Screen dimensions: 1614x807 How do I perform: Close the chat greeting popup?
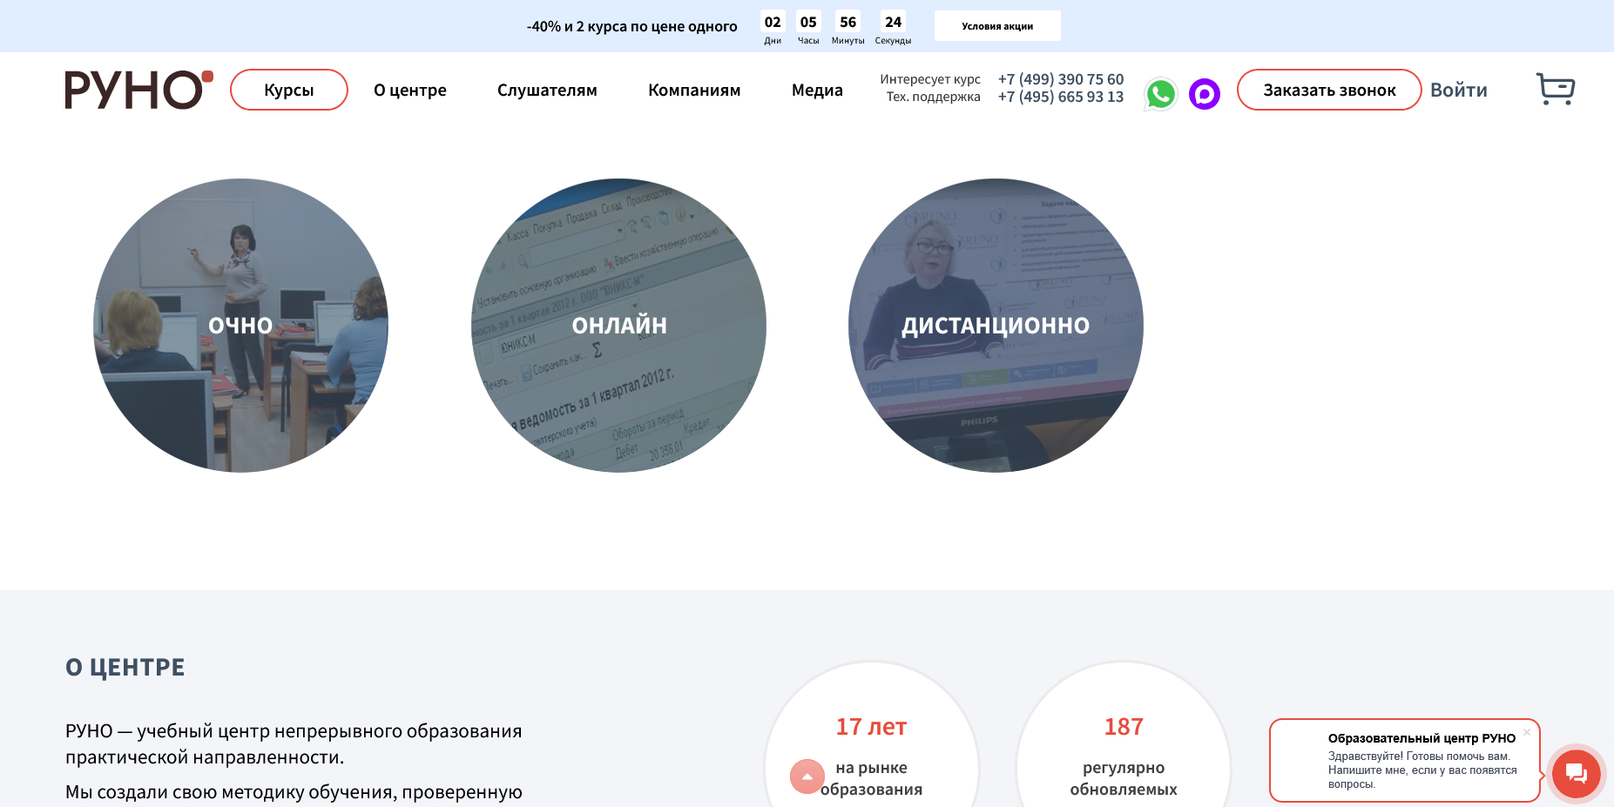(1527, 732)
